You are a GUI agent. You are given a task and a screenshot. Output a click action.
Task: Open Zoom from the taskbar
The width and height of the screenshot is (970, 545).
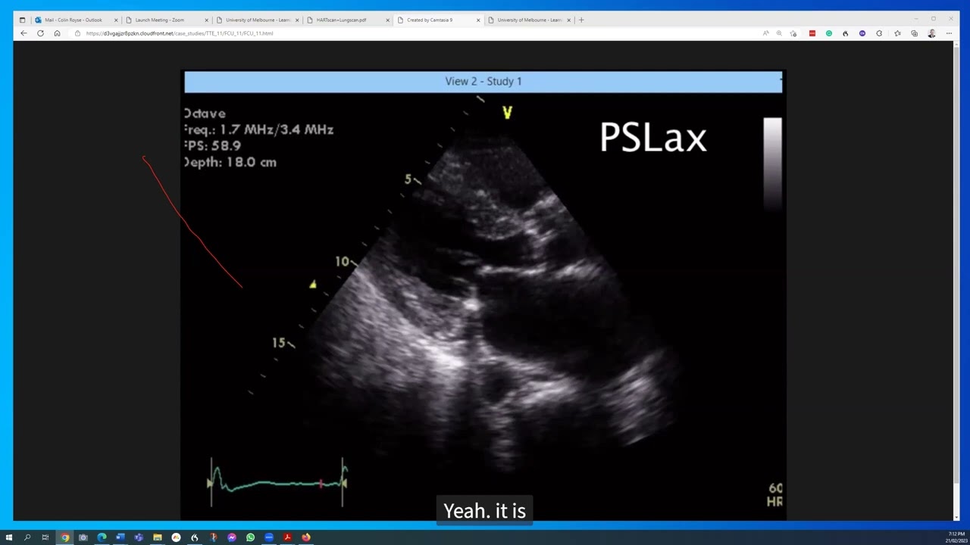(x=269, y=537)
